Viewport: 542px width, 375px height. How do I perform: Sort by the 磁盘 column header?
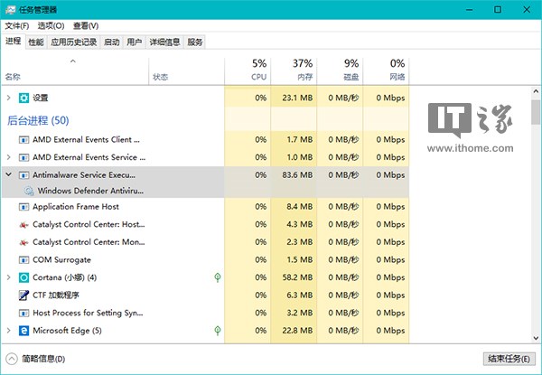(x=341, y=70)
